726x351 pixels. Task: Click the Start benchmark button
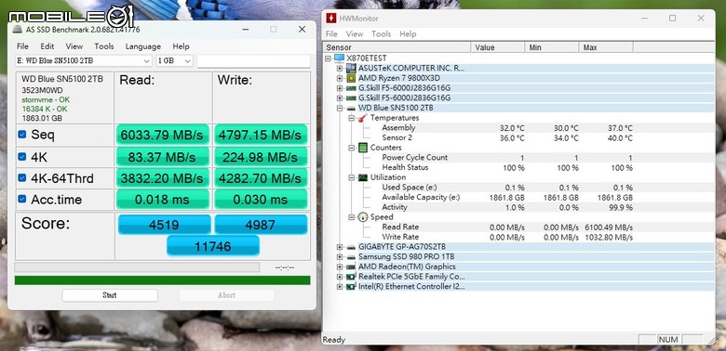click(110, 295)
